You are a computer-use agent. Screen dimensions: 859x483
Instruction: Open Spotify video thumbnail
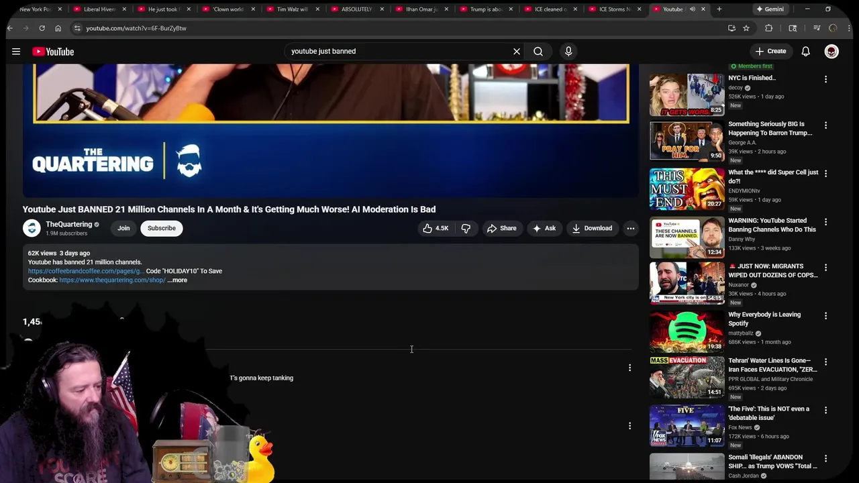(687, 331)
